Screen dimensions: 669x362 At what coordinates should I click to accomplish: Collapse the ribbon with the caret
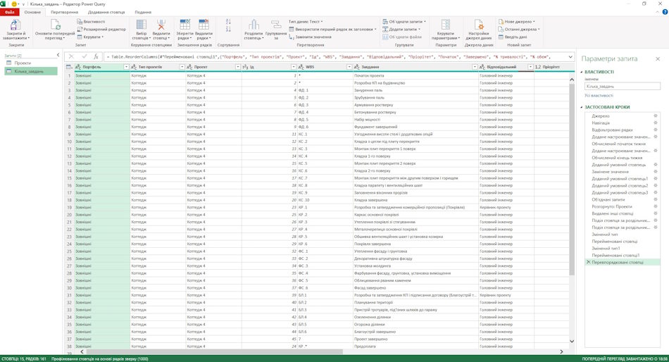tap(658, 12)
